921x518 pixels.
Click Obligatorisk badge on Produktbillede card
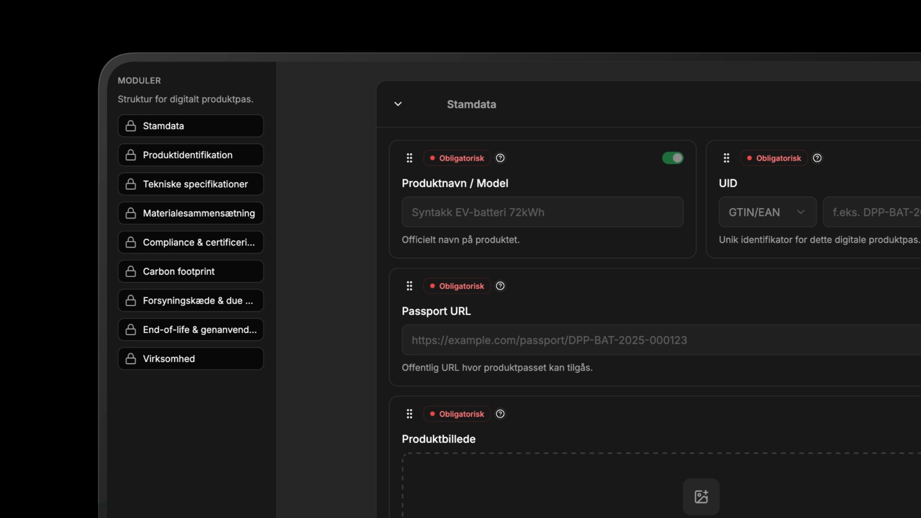click(457, 414)
